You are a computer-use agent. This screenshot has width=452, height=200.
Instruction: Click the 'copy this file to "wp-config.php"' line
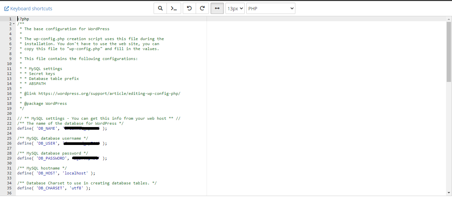coord(89,49)
